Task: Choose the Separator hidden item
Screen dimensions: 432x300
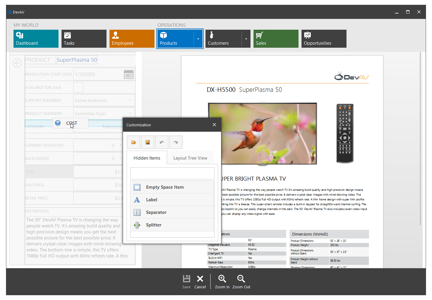Action: click(172, 212)
